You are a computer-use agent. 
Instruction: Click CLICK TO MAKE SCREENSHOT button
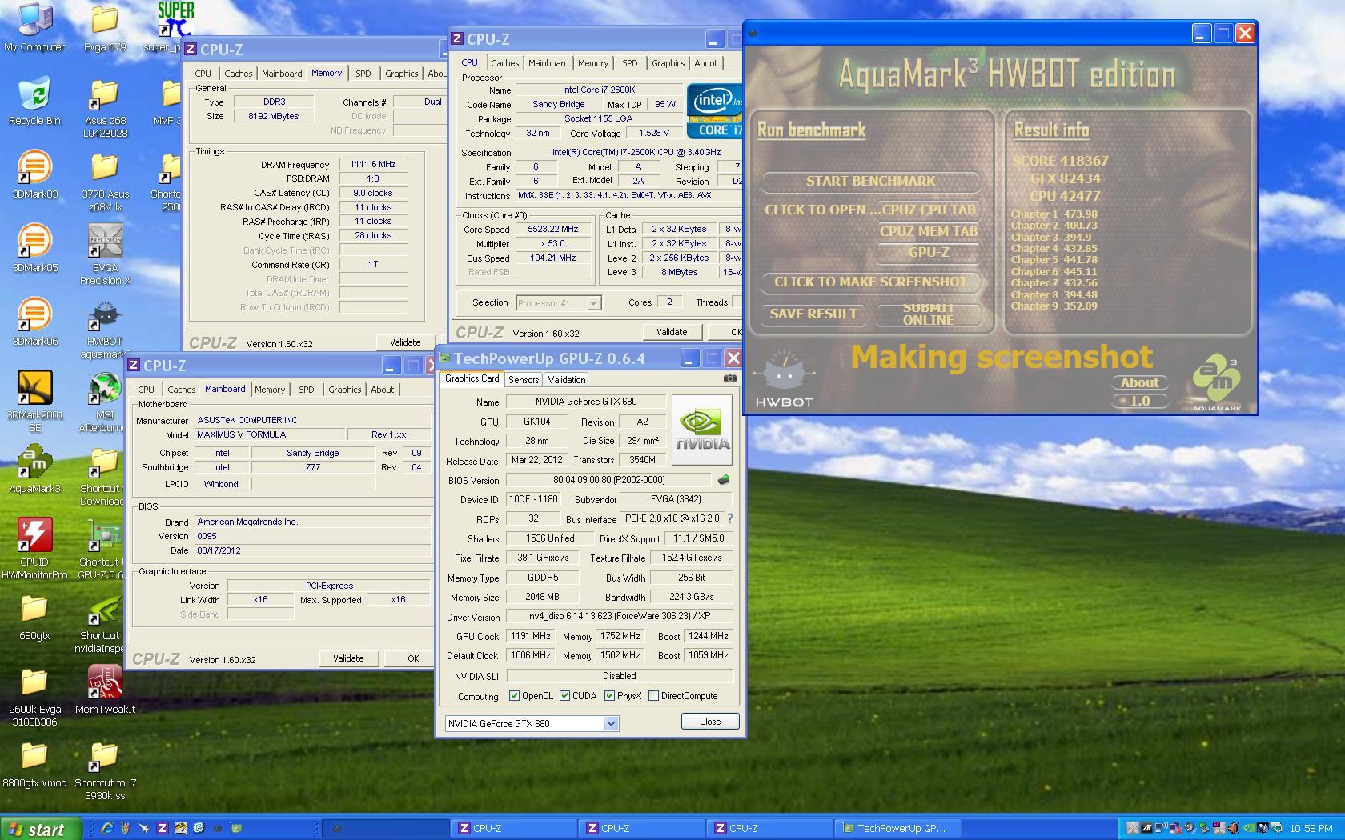click(870, 282)
